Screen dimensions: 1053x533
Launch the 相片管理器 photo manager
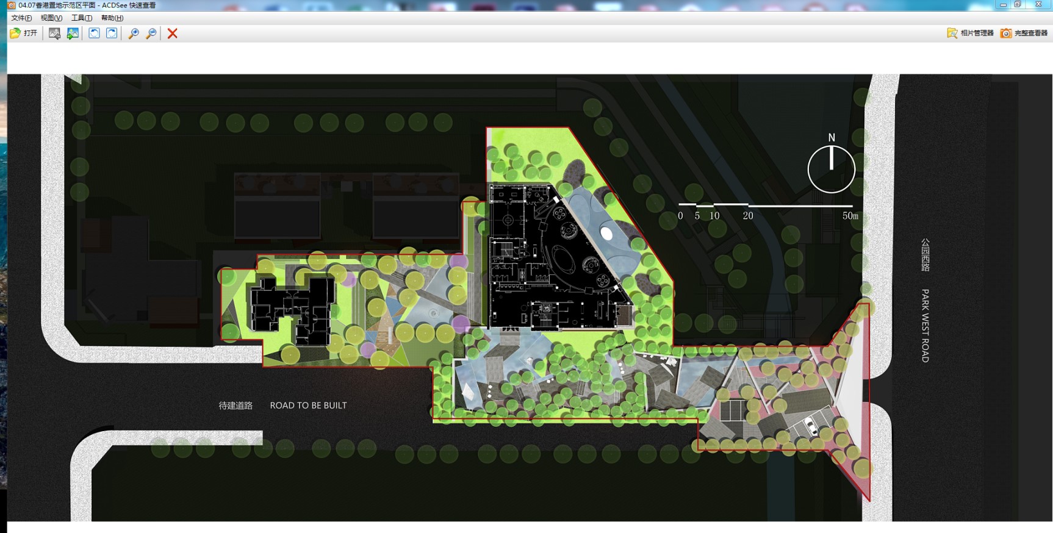click(970, 33)
